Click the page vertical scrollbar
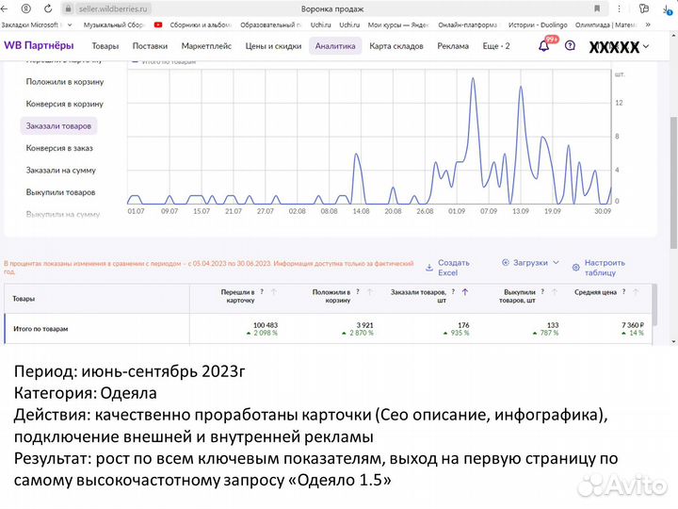 pyautogui.click(x=673, y=182)
